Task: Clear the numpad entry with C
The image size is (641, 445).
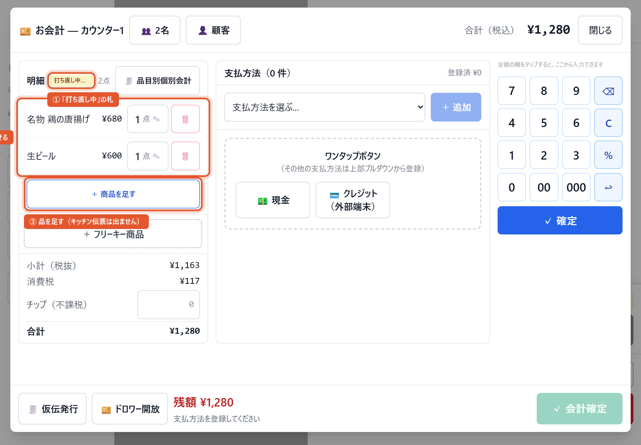Action: click(608, 123)
